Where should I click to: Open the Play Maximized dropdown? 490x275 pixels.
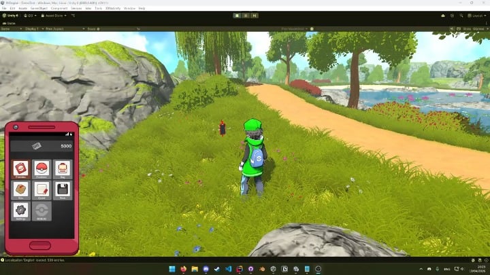pos(295,29)
